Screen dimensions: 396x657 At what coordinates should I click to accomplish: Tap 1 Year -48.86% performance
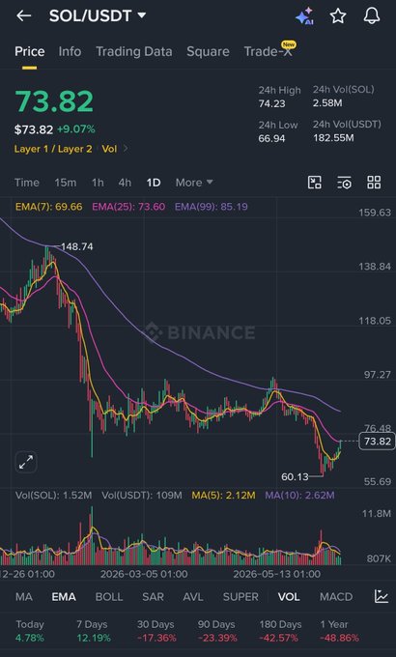point(339,631)
